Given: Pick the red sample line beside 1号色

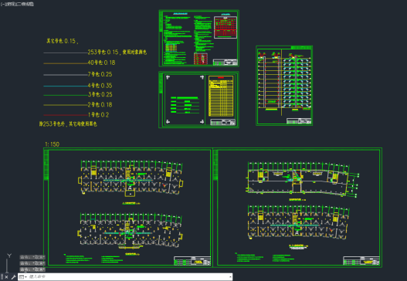Looking at the screenshot, I should pos(66,115).
